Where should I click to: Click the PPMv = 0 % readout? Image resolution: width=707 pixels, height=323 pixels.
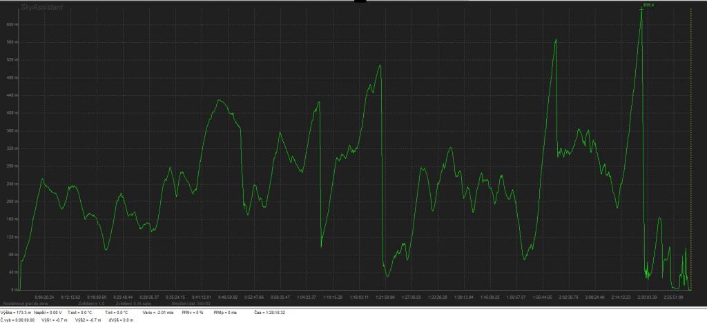[x=193, y=313]
